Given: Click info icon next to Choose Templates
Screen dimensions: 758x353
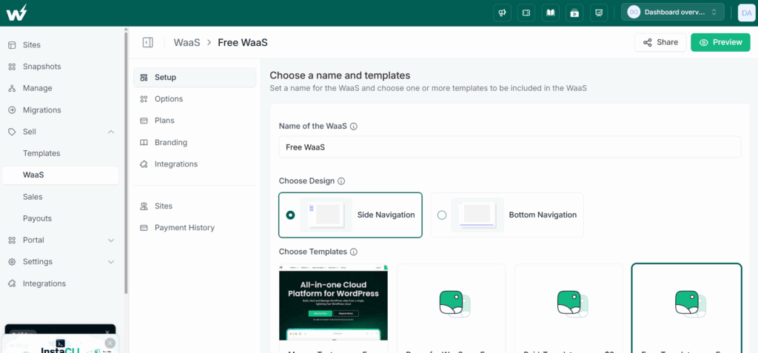Looking at the screenshot, I should pyautogui.click(x=353, y=252).
